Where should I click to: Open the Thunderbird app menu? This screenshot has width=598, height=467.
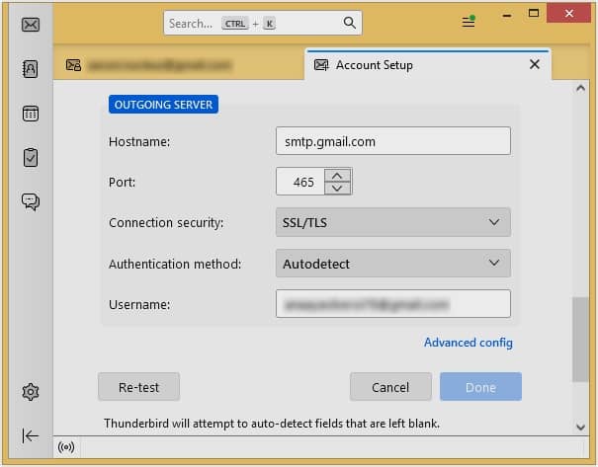tap(469, 22)
